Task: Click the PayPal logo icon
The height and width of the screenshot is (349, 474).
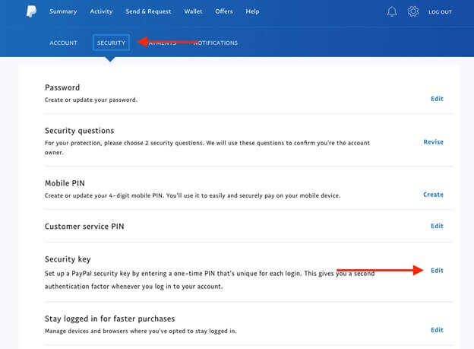Action: pos(31,11)
